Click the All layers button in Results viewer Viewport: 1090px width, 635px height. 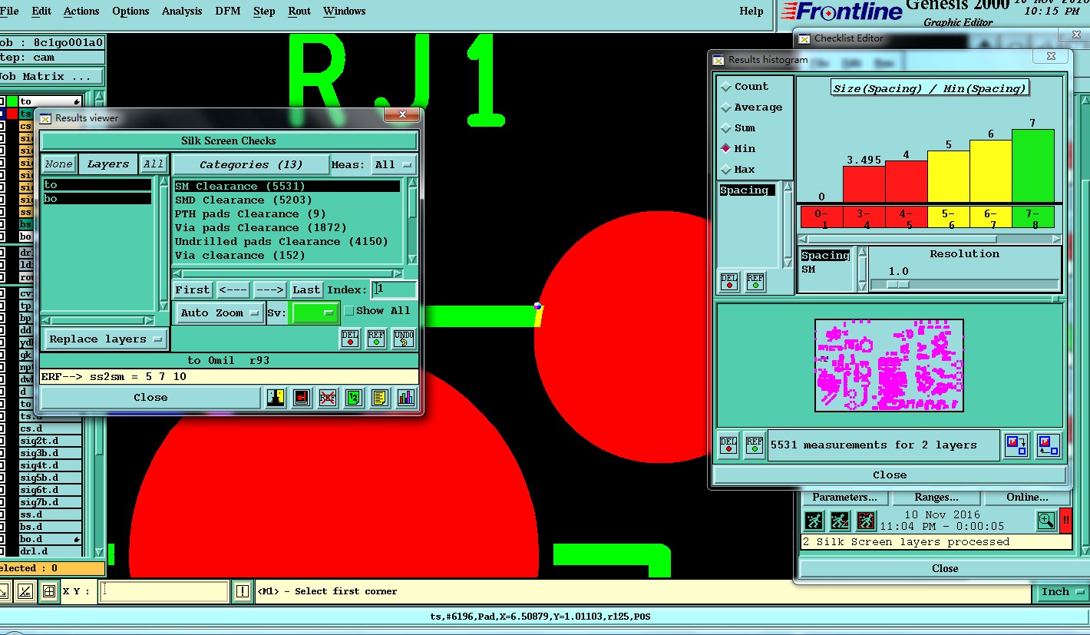pyautogui.click(x=154, y=164)
